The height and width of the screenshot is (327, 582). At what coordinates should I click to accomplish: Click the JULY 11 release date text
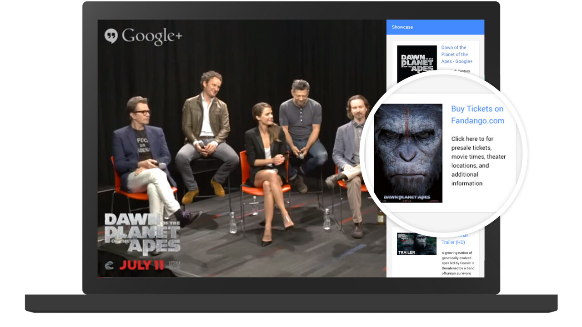[141, 265]
